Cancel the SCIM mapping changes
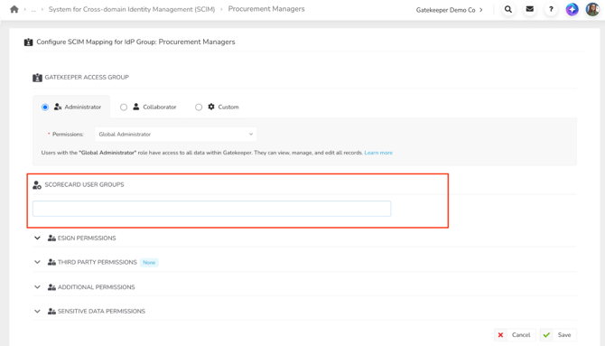This screenshot has width=605, height=346. 515,335
